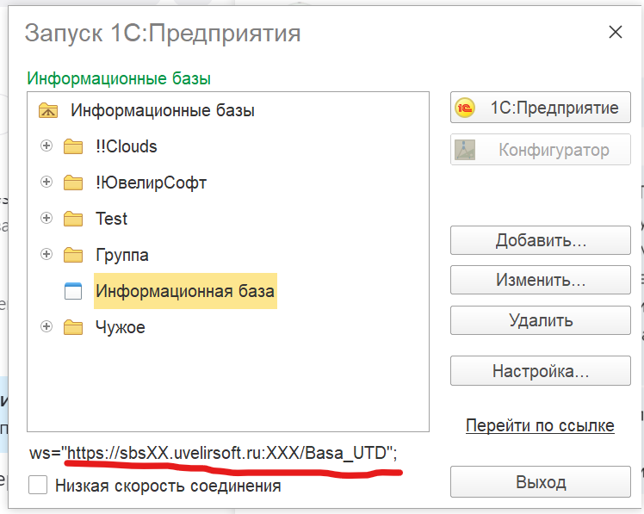
Task: Enable Низкая скорость соединения checkbox
Action: tap(38, 486)
